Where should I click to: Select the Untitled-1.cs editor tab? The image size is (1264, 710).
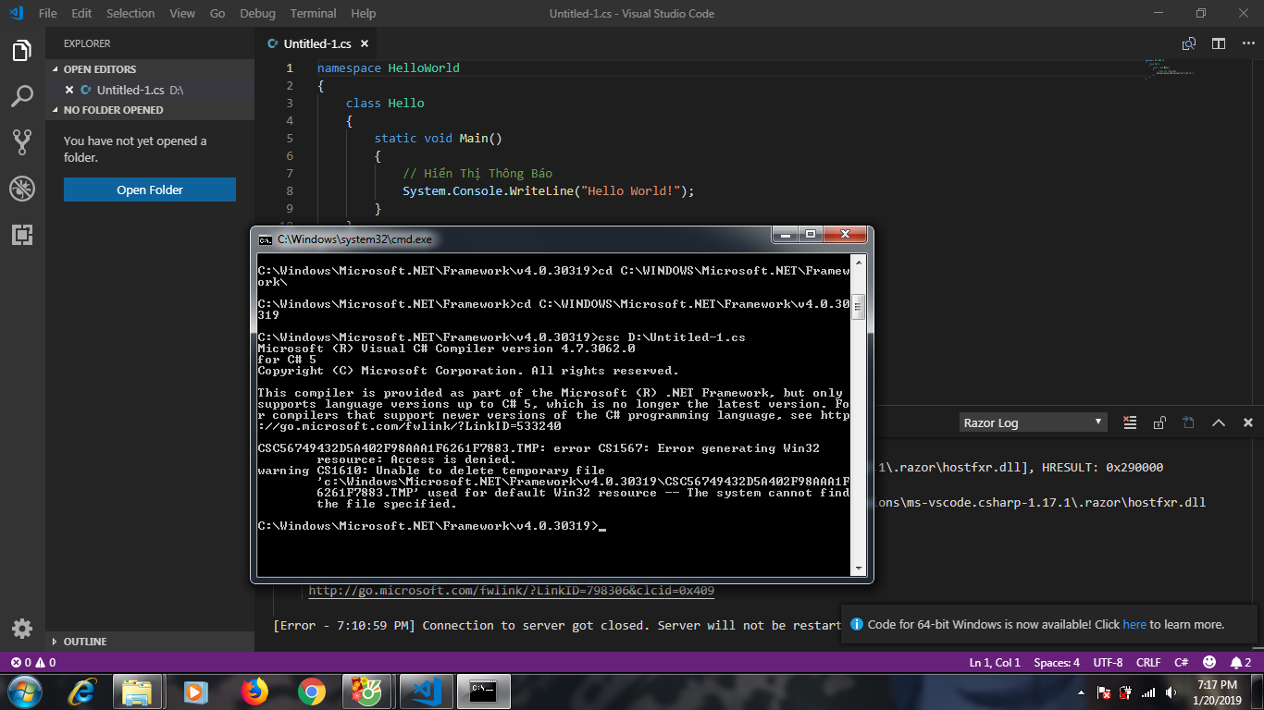pyautogui.click(x=316, y=43)
